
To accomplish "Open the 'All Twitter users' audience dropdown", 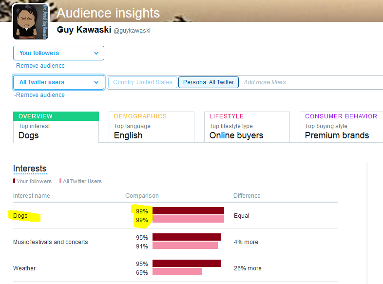I will pos(58,82).
